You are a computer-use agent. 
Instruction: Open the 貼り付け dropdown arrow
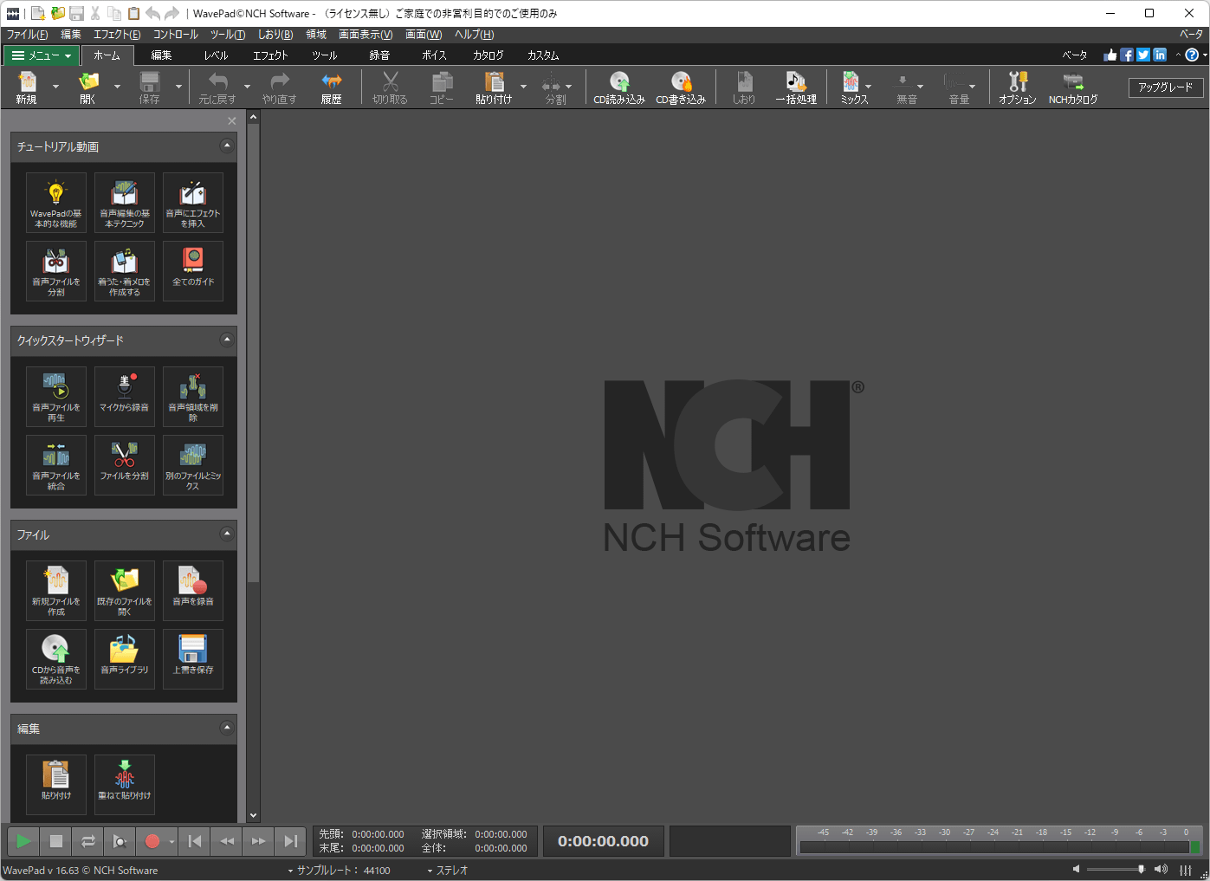(523, 87)
